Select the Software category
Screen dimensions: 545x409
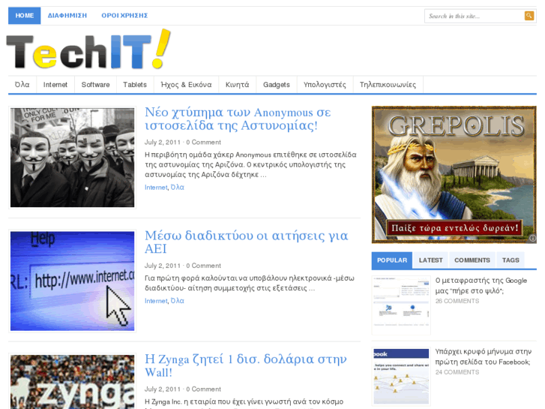click(x=96, y=85)
